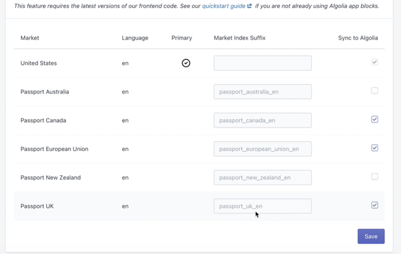The image size is (401, 254).
Task: Toggle Sync to Algolia for United States
Action: (x=375, y=62)
